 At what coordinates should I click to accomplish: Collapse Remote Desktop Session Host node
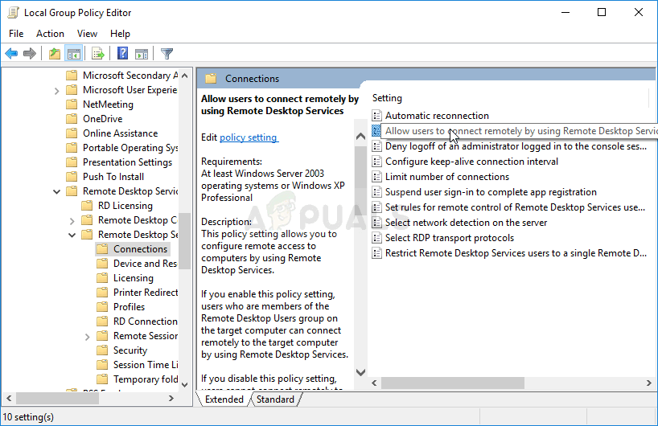pos(72,235)
